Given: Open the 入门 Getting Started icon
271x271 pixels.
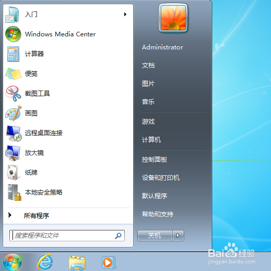Looking at the screenshot, I should (12, 15).
